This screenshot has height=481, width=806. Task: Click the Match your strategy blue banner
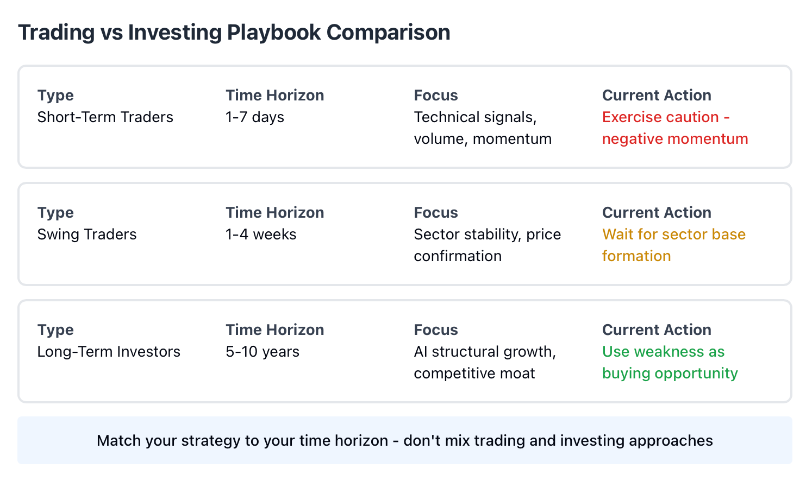(405, 440)
